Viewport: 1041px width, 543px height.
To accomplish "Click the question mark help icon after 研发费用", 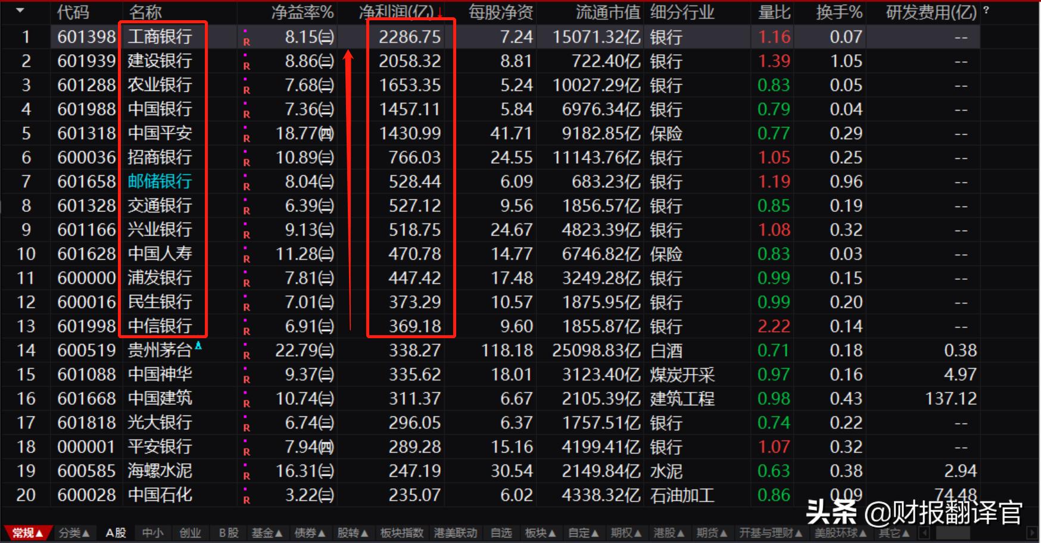I will (x=986, y=10).
